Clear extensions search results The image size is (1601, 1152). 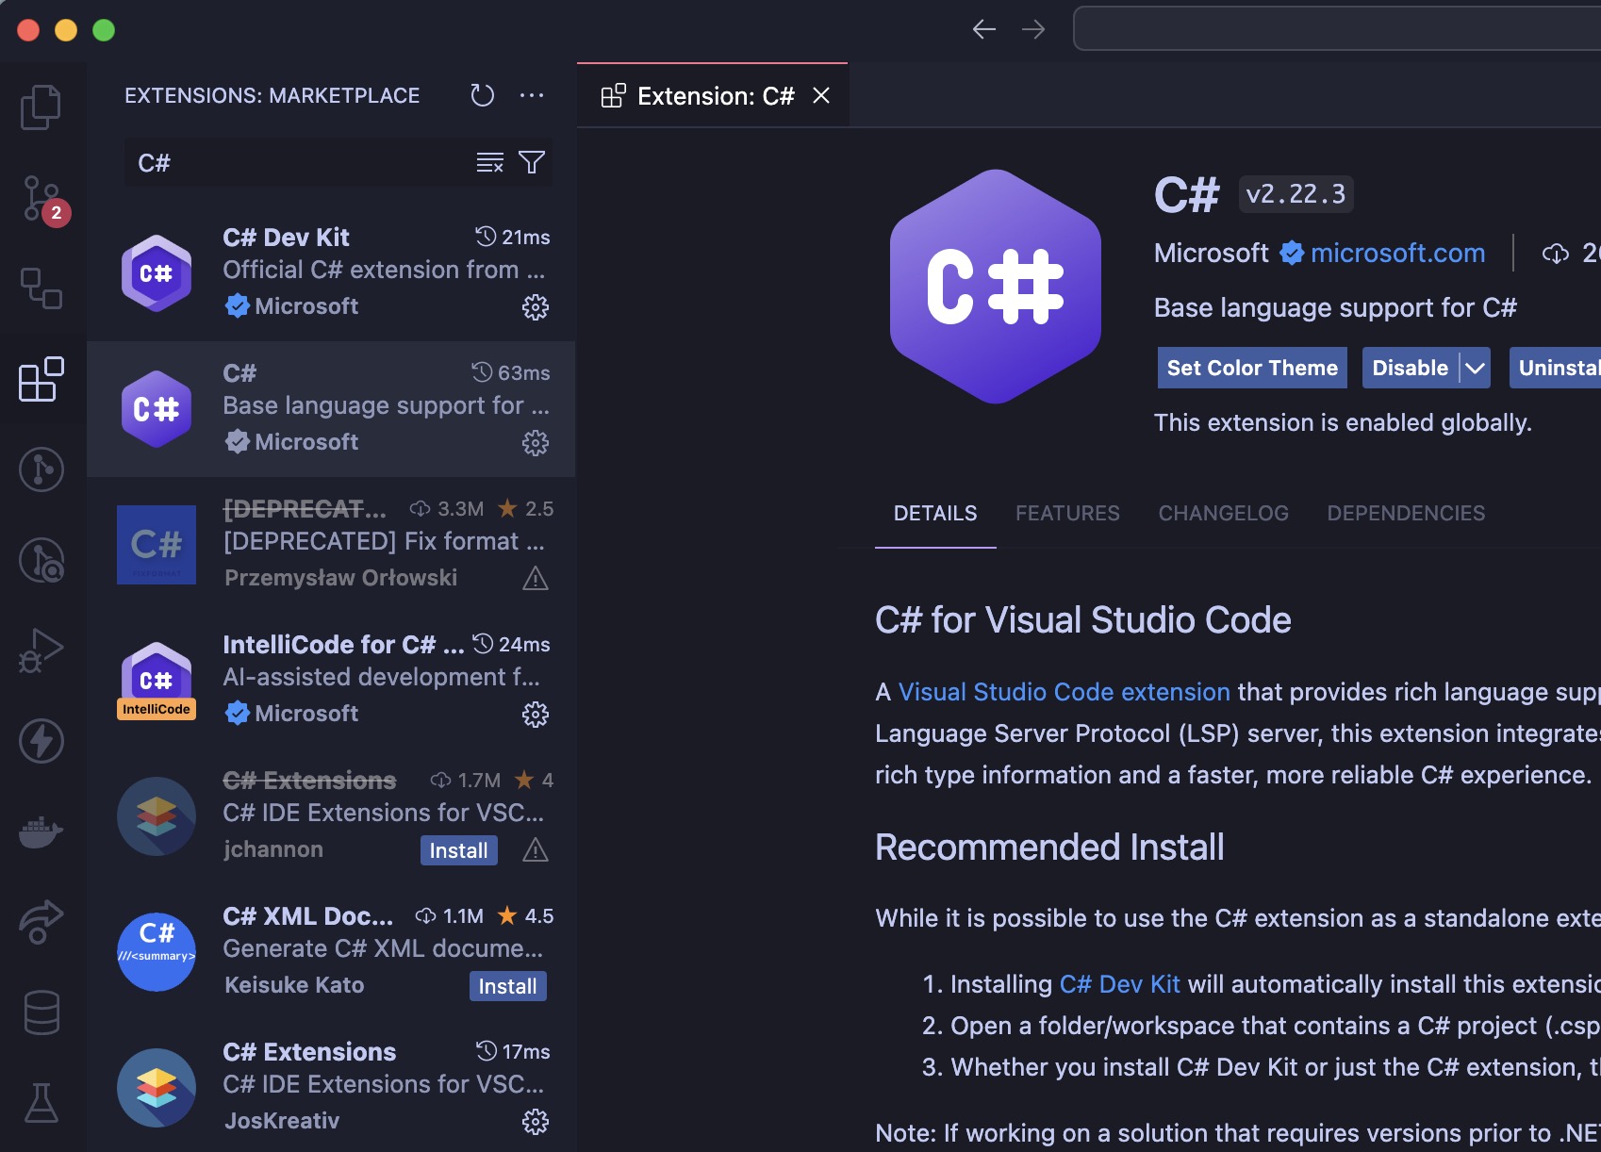[x=489, y=162]
